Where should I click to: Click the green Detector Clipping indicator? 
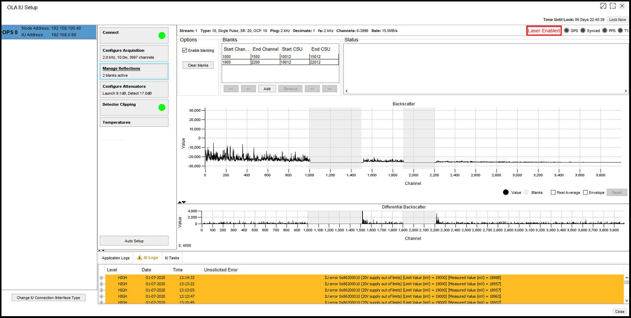coord(162,108)
